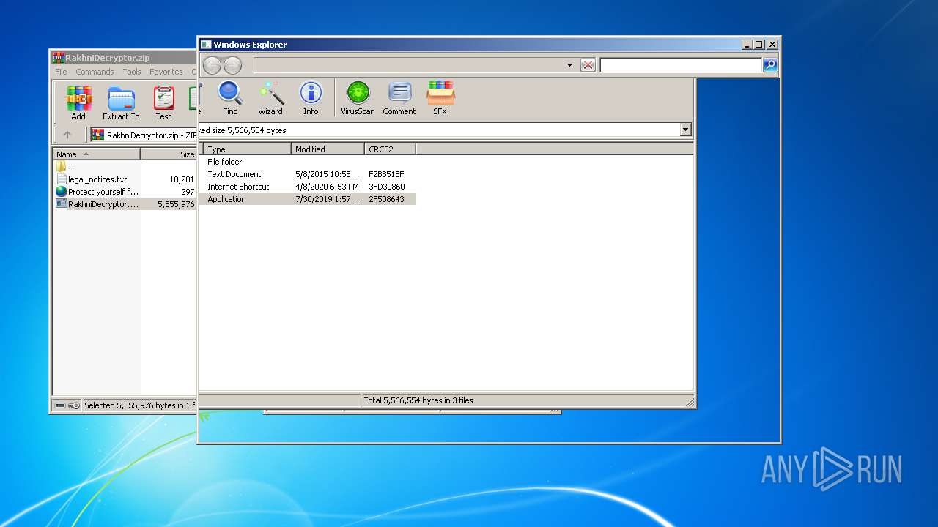
Task: Click the Extract To toolbar icon
Action: coord(121,103)
